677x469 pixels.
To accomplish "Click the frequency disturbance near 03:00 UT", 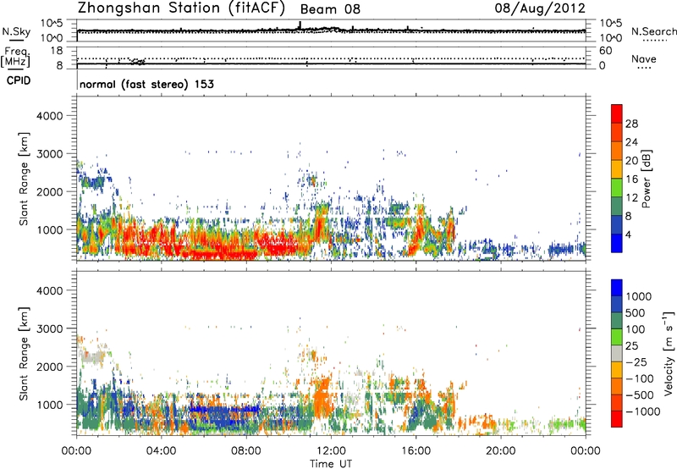I will [x=137, y=61].
